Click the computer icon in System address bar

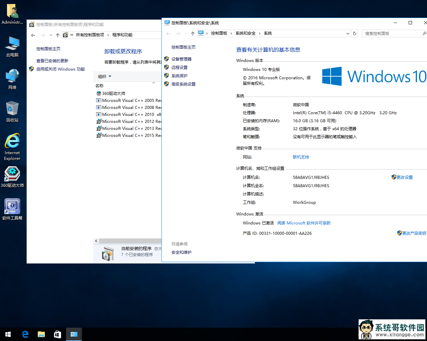point(201,33)
